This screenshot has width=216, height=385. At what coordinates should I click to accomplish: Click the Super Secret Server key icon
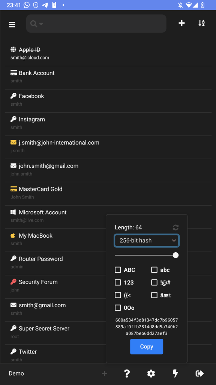point(13,328)
